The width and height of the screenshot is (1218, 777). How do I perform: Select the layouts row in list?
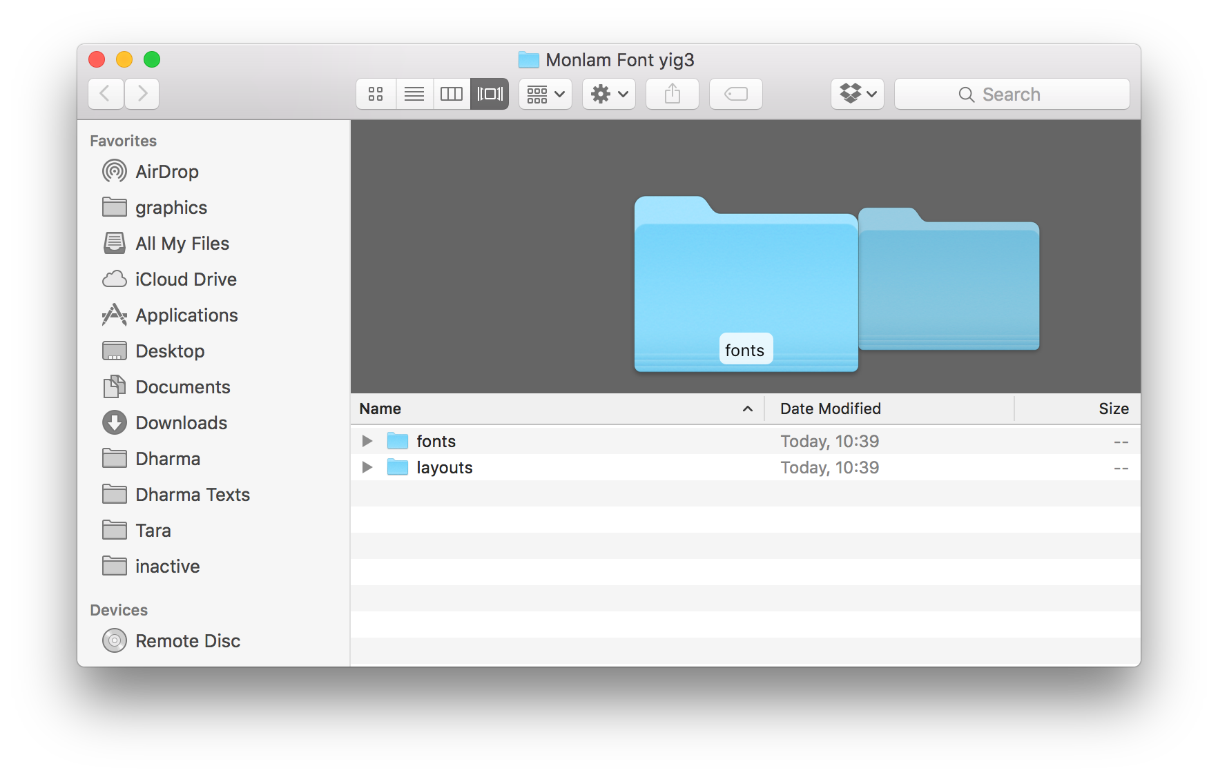[x=746, y=467]
